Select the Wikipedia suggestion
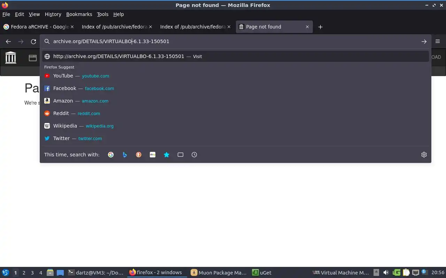Viewport: 446px width, 278px height. point(235,126)
